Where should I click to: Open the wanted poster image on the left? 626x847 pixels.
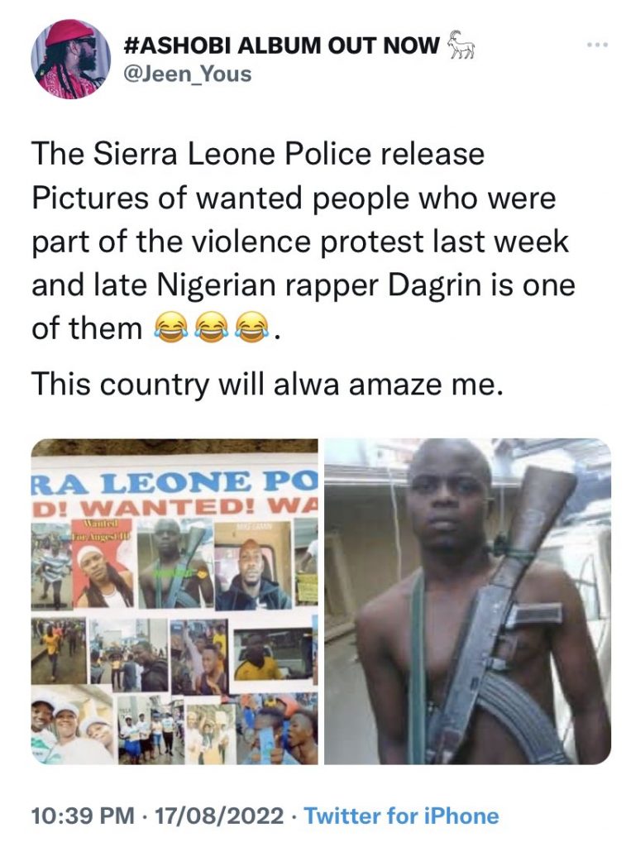point(174,601)
